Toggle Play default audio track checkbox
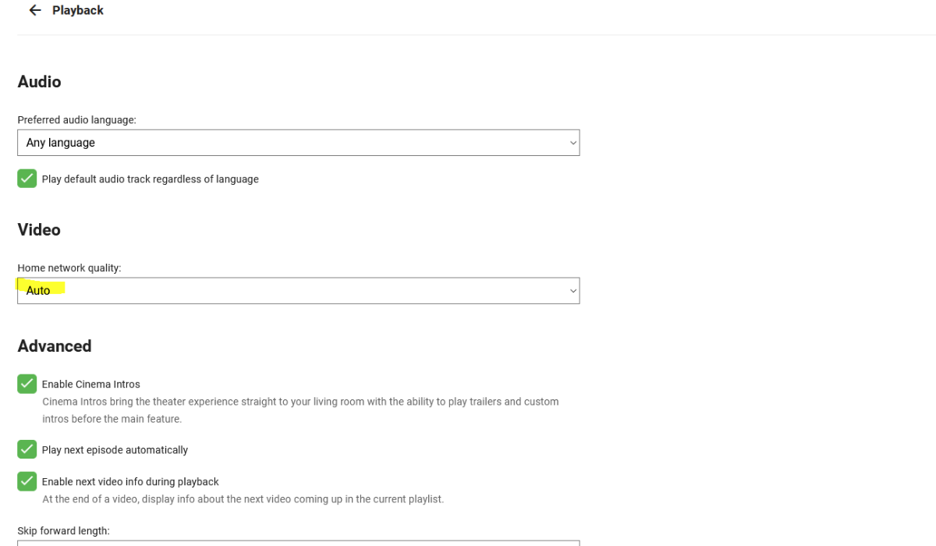Viewport: 936px width, 546px height. pos(27,179)
